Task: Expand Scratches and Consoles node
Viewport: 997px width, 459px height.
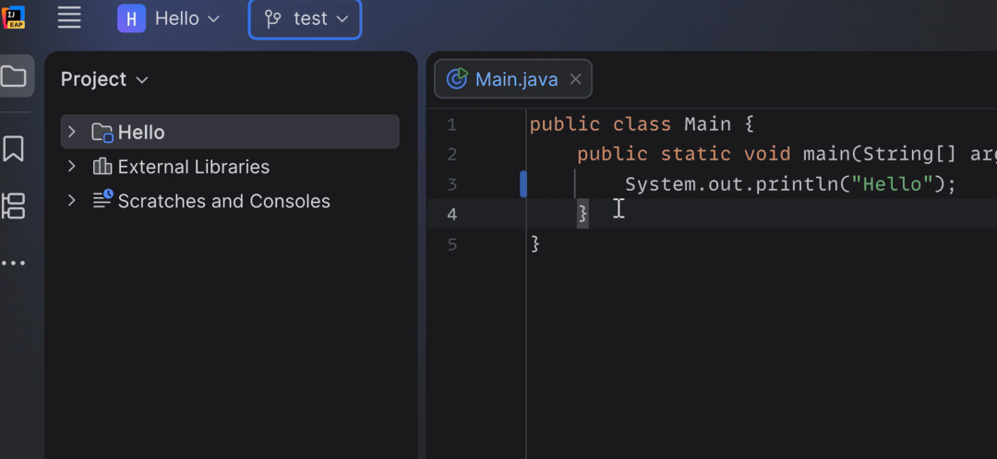Action: click(71, 201)
